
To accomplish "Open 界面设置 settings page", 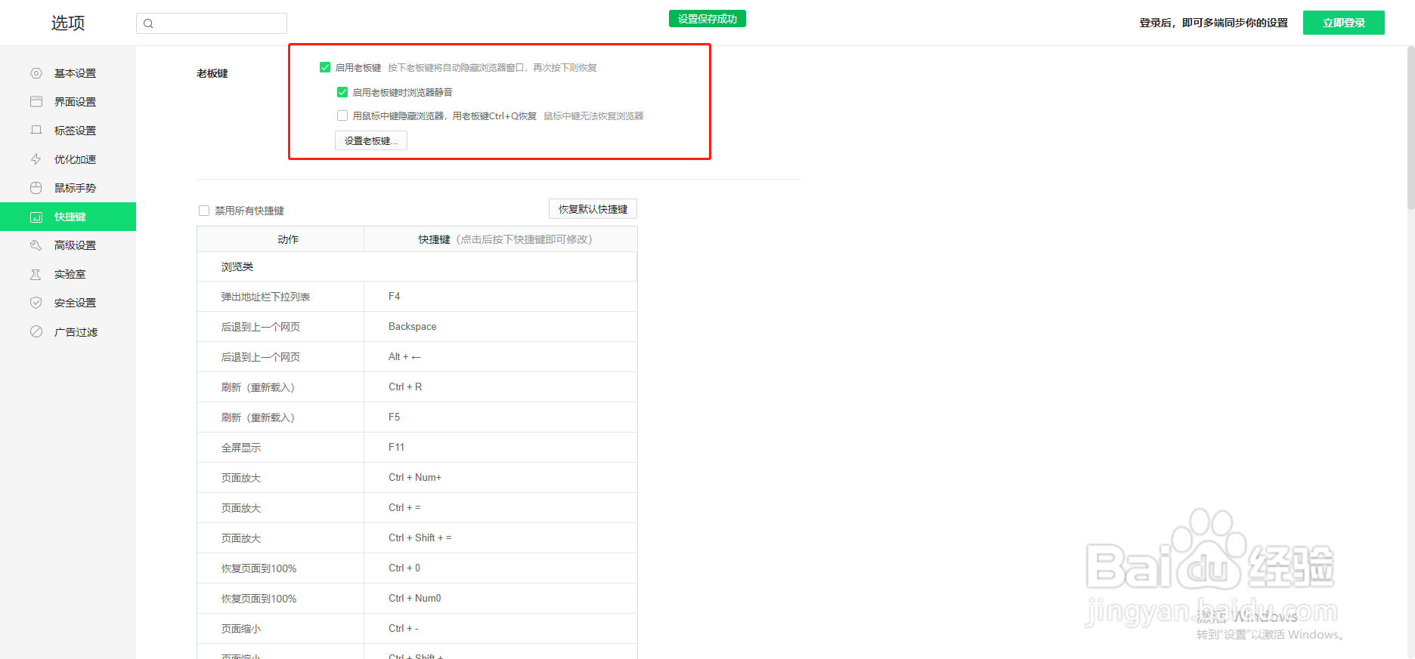I will [68, 102].
